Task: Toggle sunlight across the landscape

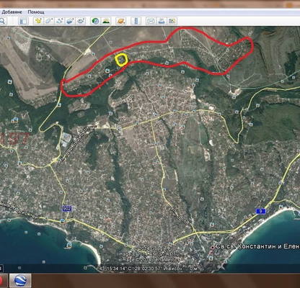Action: 106,21
